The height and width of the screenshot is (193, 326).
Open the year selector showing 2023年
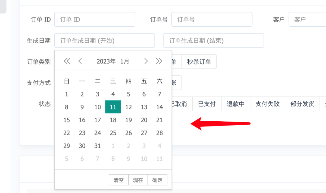coord(106,61)
